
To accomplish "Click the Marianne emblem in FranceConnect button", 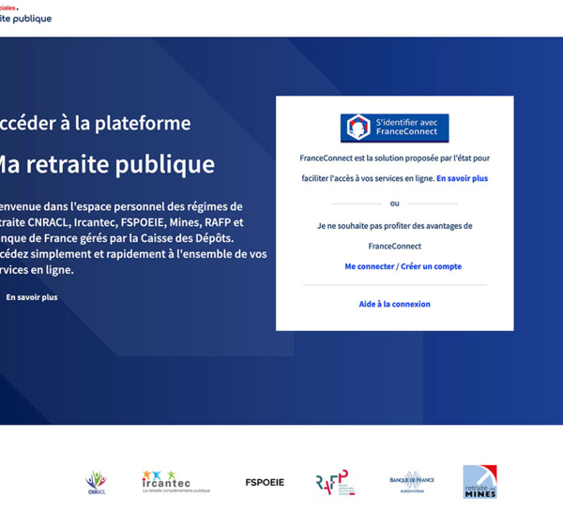I will click(x=358, y=127).
